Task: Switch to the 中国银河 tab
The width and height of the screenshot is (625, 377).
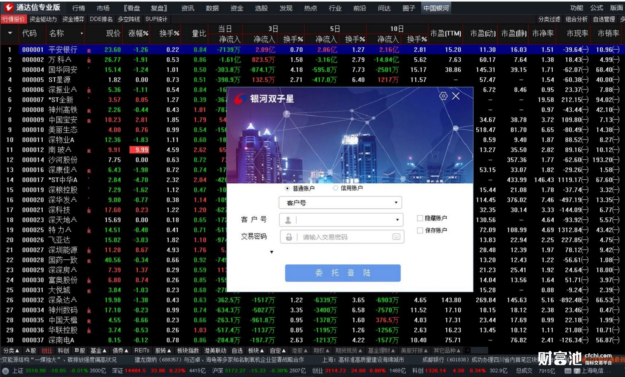Action: tap(436, 8)
